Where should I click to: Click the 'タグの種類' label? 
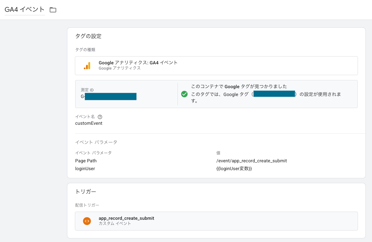85,50
